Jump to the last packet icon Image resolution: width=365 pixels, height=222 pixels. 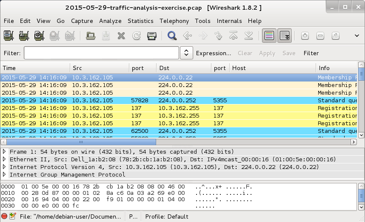[249, 36]
